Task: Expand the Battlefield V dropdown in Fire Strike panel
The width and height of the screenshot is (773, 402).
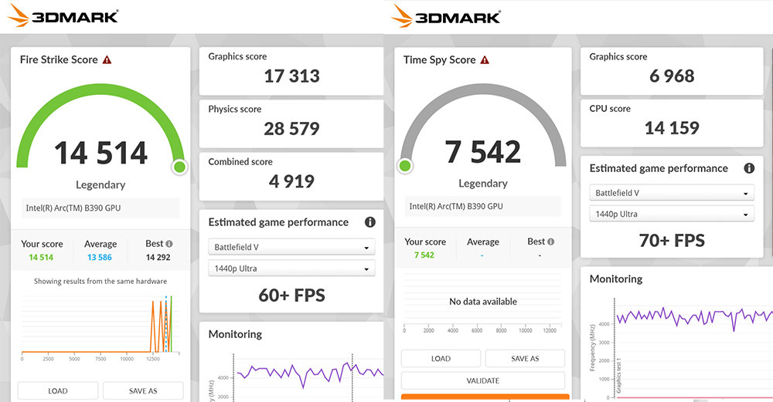Action: (x=291, y=247)
